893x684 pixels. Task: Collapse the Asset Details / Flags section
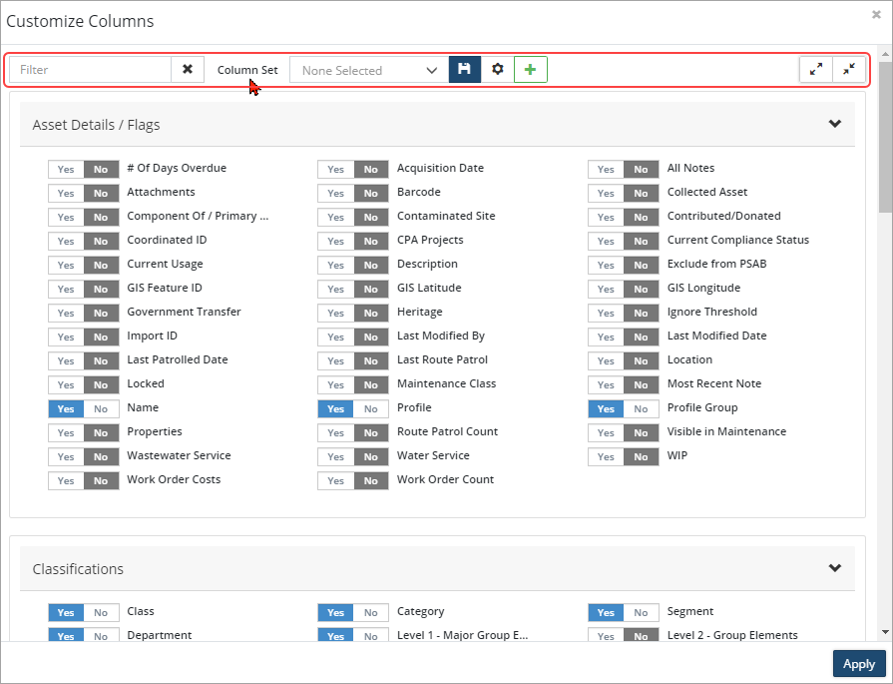834,125
